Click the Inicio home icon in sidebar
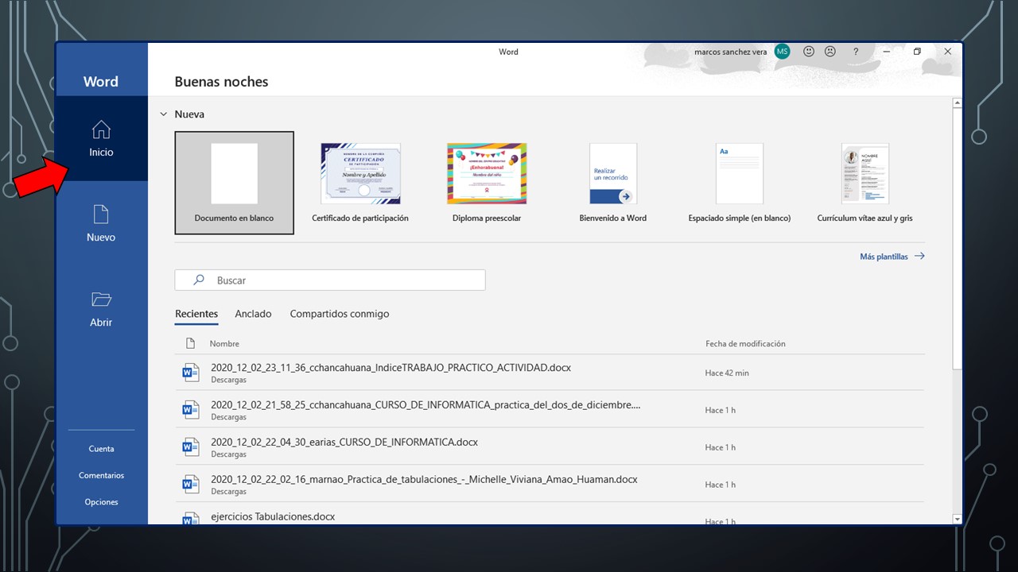1018x572 pixels. click(101, 129)
